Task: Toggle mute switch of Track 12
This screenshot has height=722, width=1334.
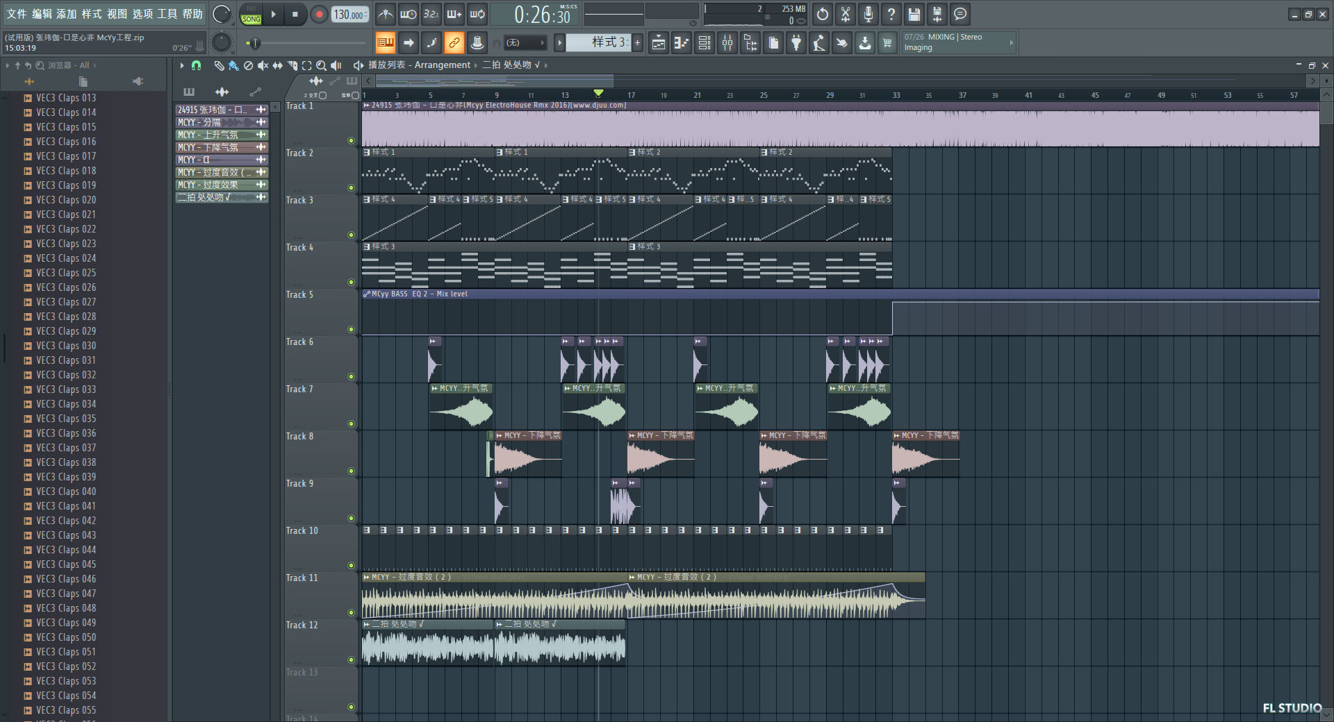Action: pos(351,660)
